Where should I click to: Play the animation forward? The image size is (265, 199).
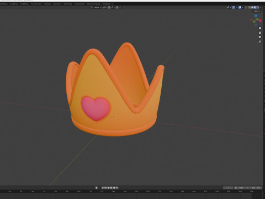tap(111, 188)
